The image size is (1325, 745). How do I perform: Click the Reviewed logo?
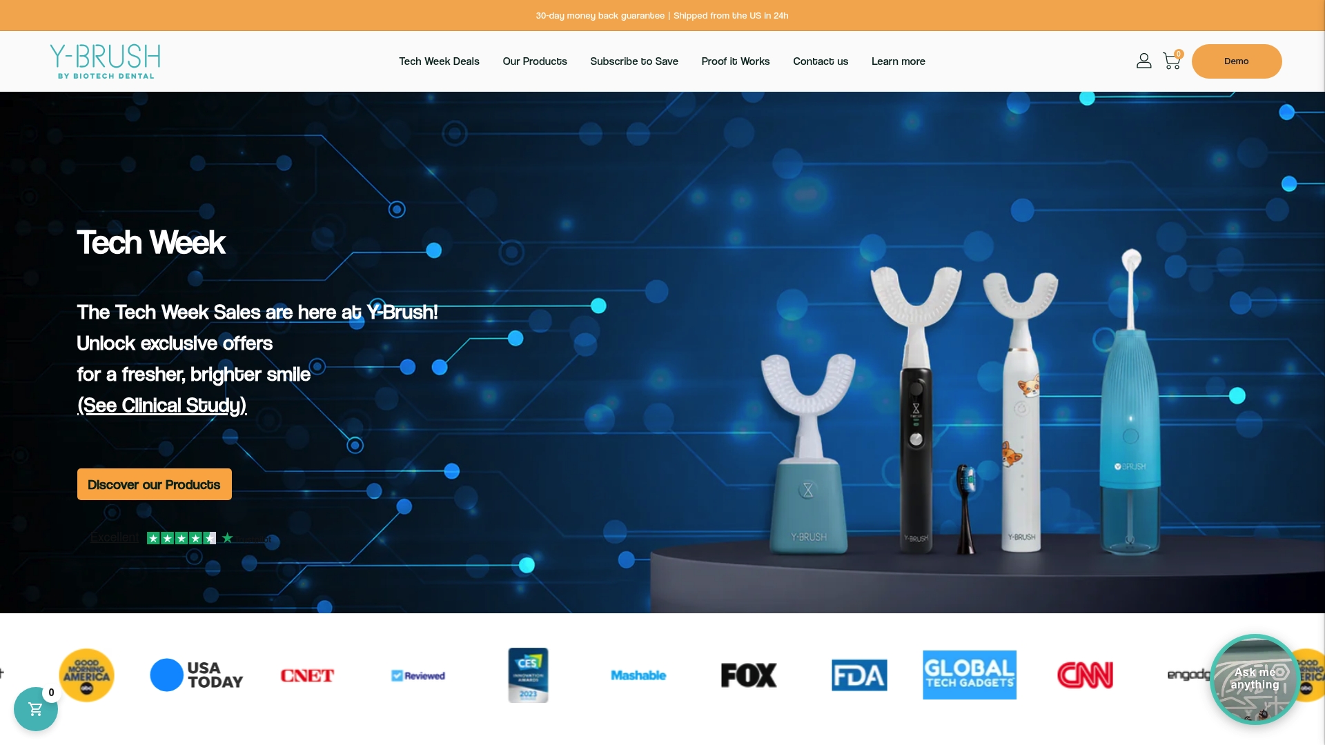(x=418, y=676)
